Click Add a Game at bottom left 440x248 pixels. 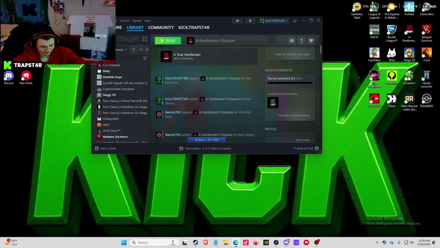tap(106, 148)
